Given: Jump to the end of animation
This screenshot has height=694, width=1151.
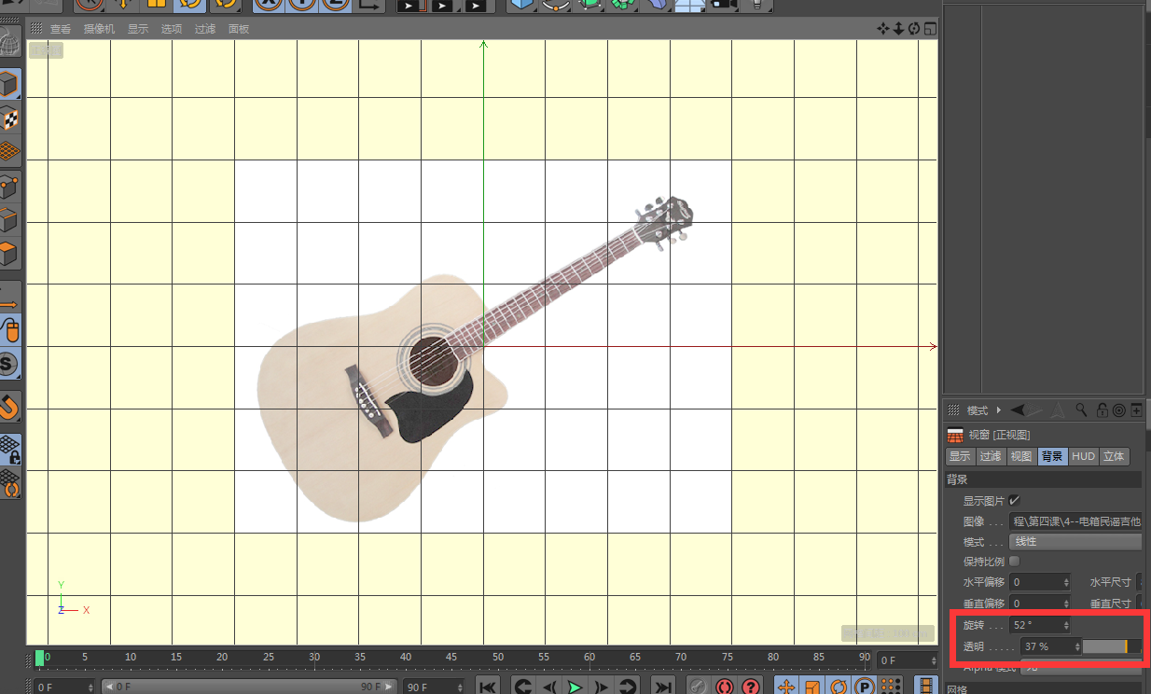Looking at the screenshot, I should tap(662, 687).
